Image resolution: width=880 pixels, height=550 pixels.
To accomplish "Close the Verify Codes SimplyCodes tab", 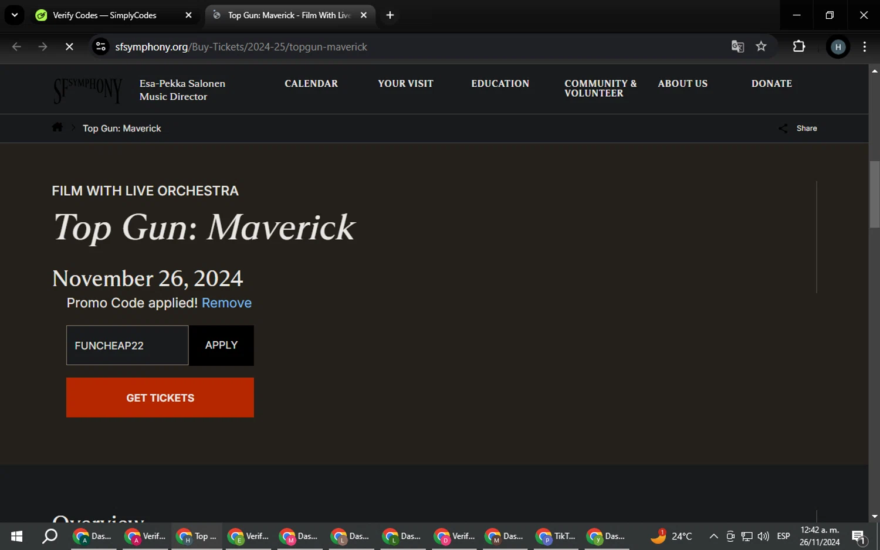I will pos(188,15).
